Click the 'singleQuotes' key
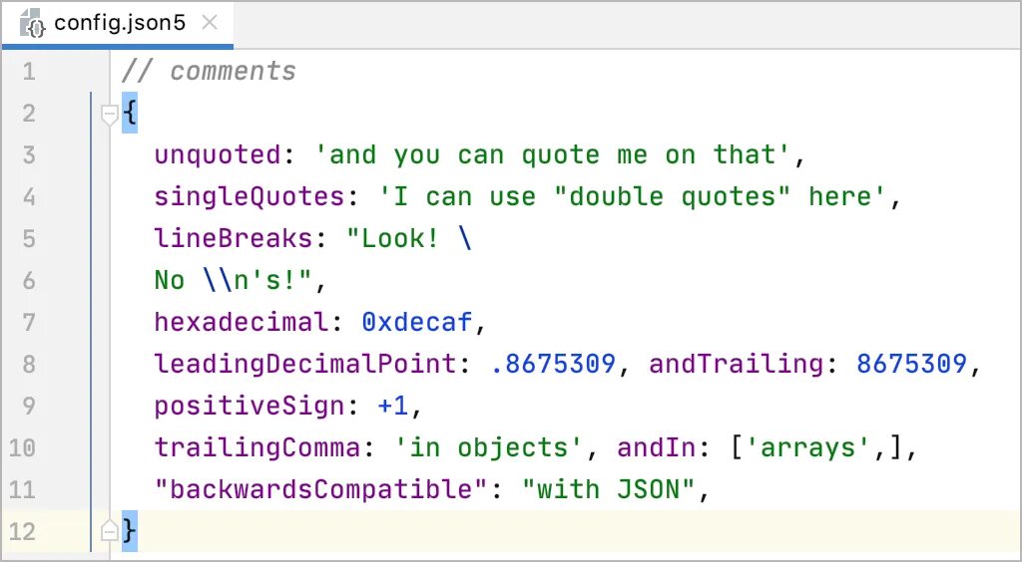The width and height of the screenshot is (1022, 562). pos(250,196)
